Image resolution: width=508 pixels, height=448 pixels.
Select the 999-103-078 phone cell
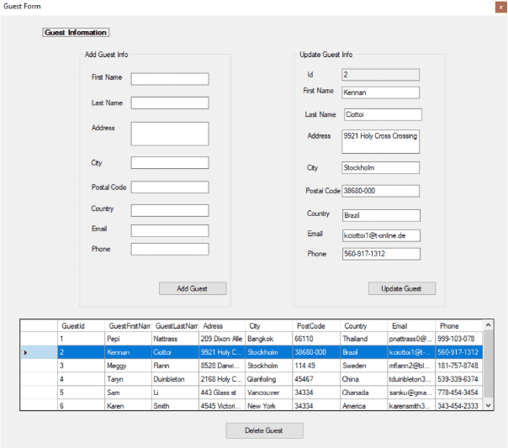[x=458, y=339]
